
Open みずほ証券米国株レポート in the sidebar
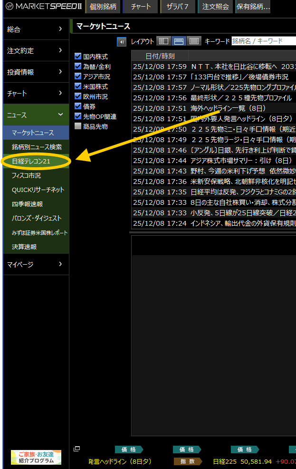tap(36, 232)
